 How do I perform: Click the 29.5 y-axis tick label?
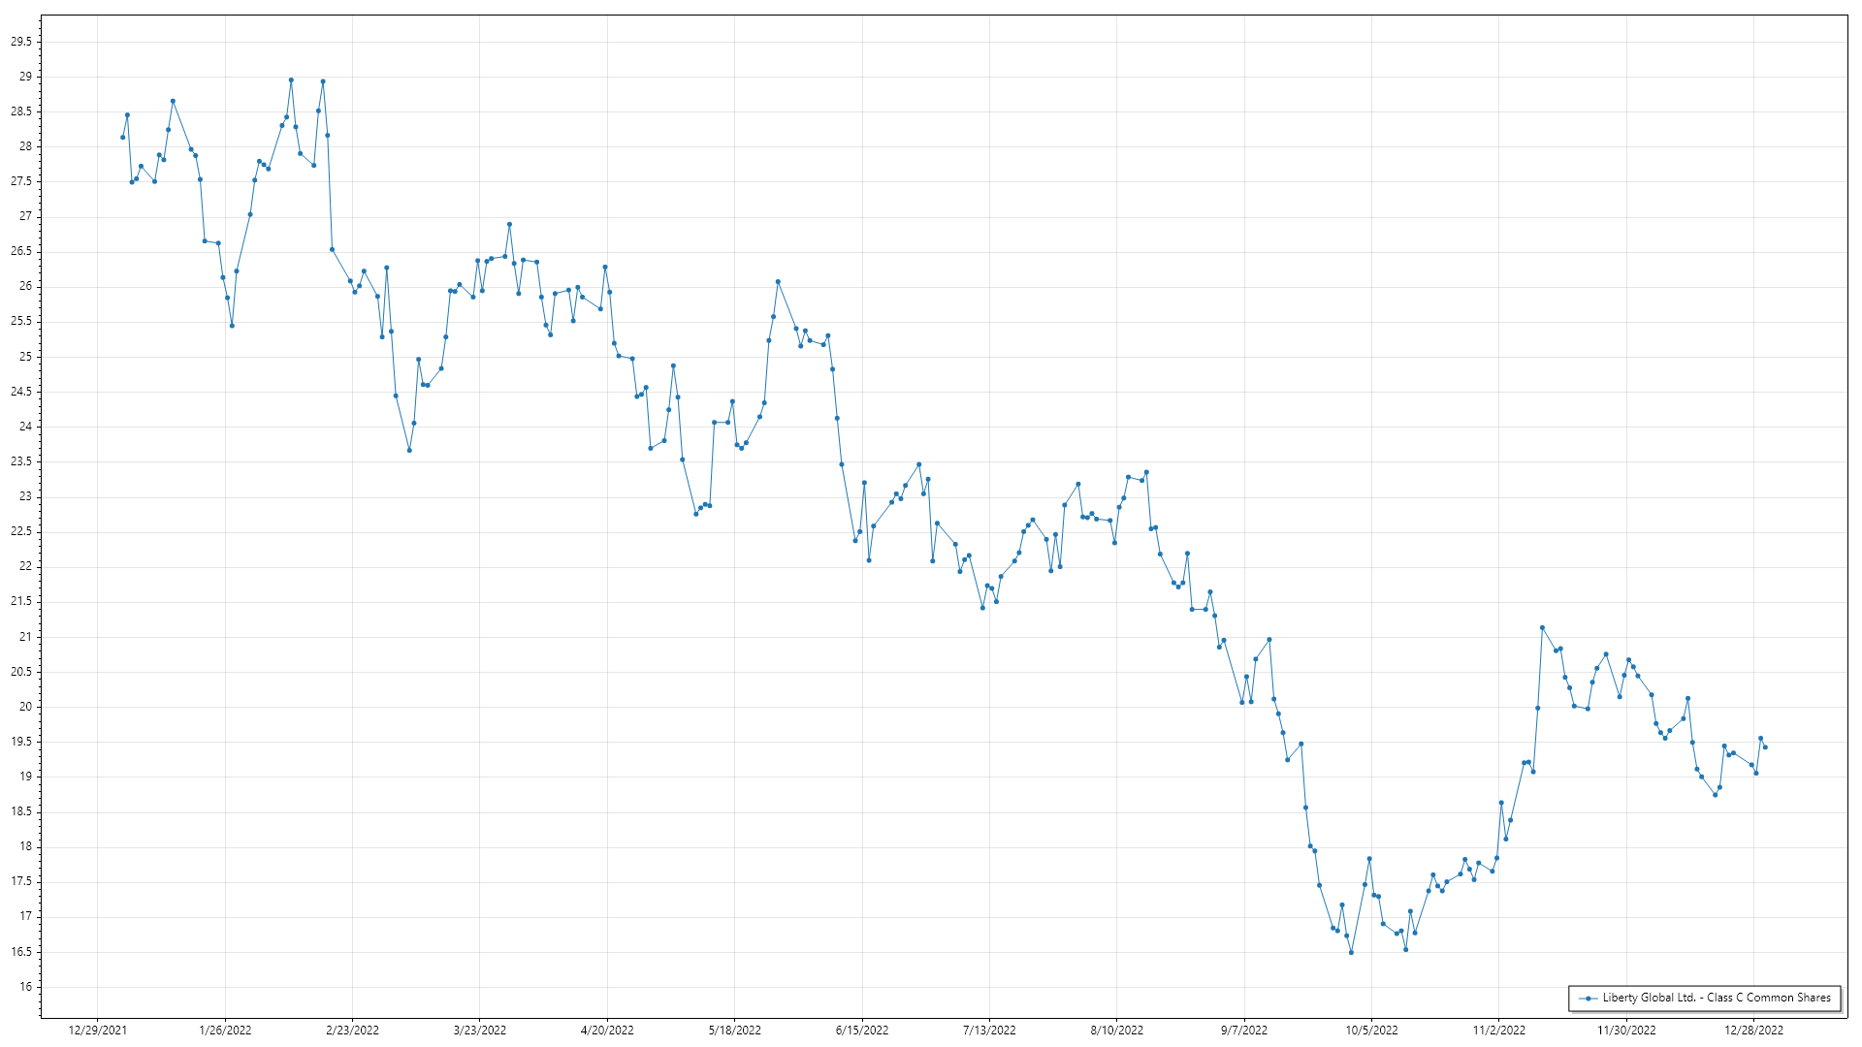click(x=20, y=42)
